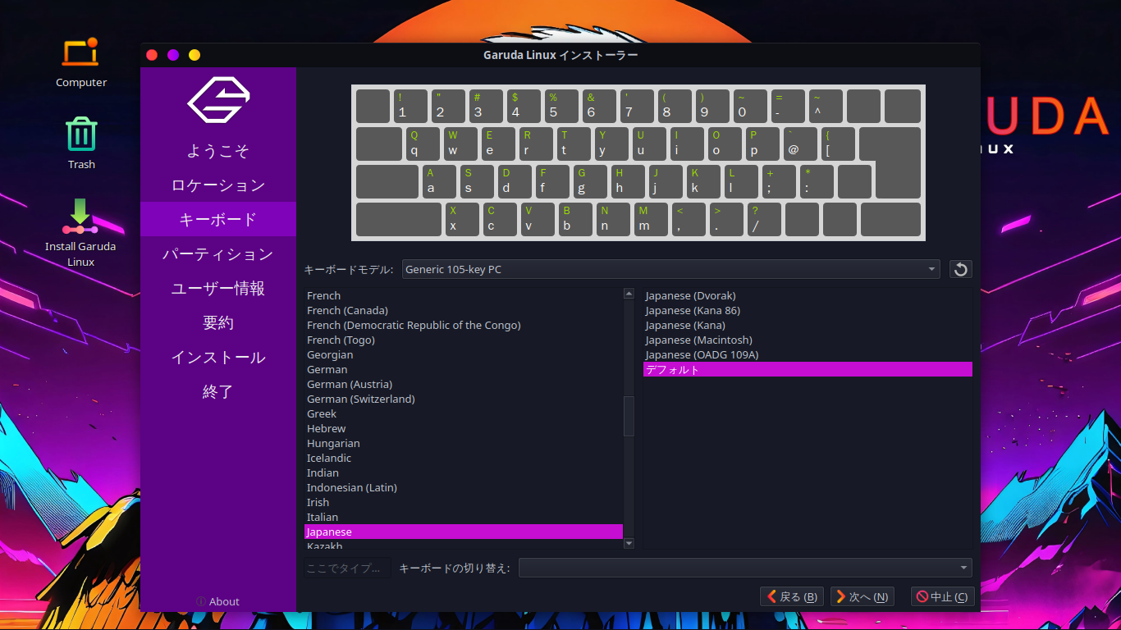1121x630 pixels.
Task: Go to the ようこそ step
Action: click(x=218, y=151)
